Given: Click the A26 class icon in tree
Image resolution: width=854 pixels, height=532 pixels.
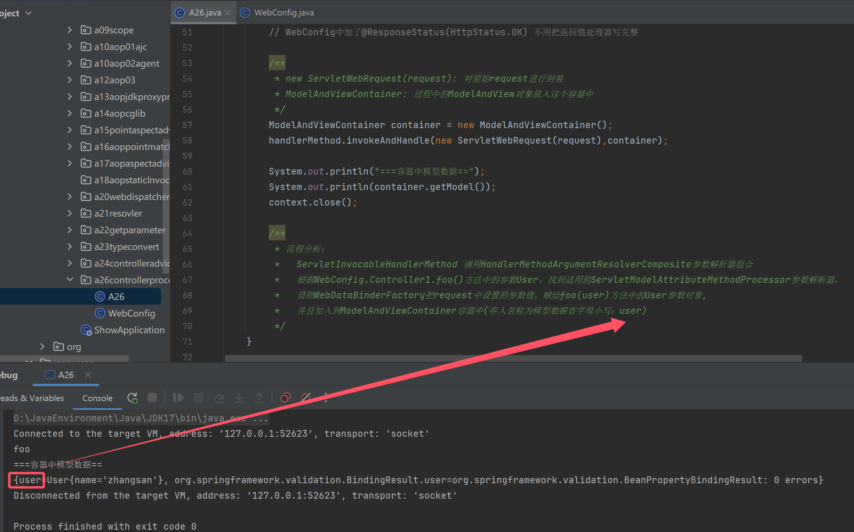Looking at the screenshot, I should point(100,297).
